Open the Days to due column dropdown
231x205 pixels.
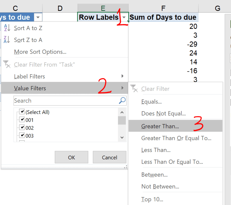point(38,18)
